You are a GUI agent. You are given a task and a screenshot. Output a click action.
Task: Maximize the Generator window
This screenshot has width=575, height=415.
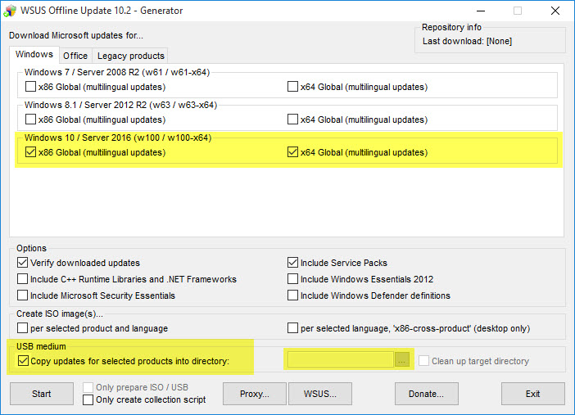click(517, 11)
